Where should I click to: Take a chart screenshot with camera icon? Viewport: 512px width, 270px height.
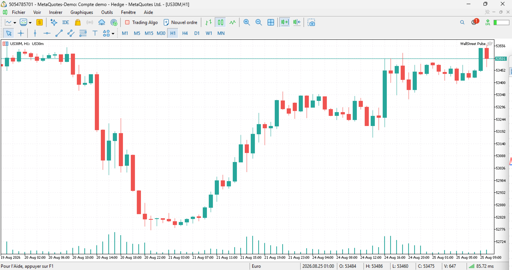(311, 22)
